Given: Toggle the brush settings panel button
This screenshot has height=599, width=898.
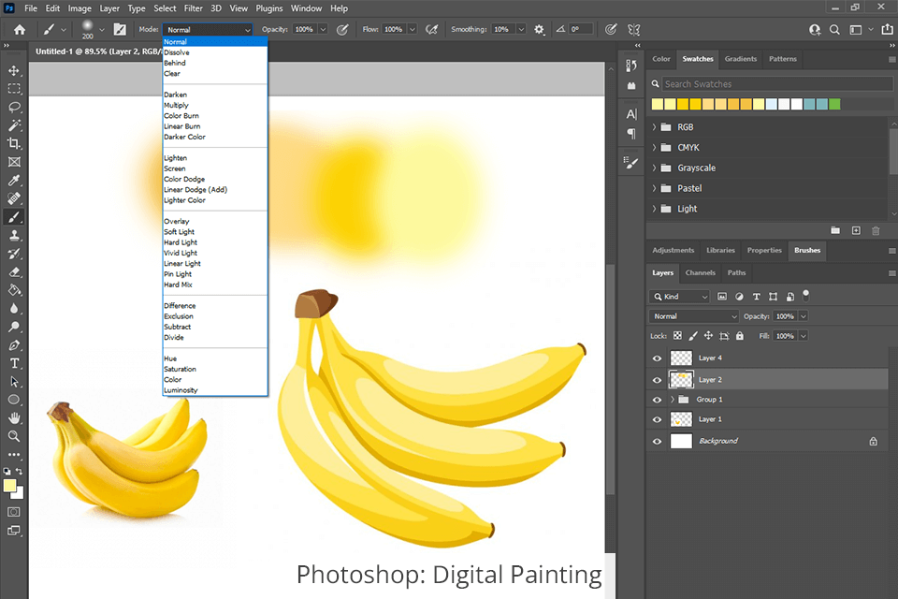Looking at the screenshot, I should [120, 29].
